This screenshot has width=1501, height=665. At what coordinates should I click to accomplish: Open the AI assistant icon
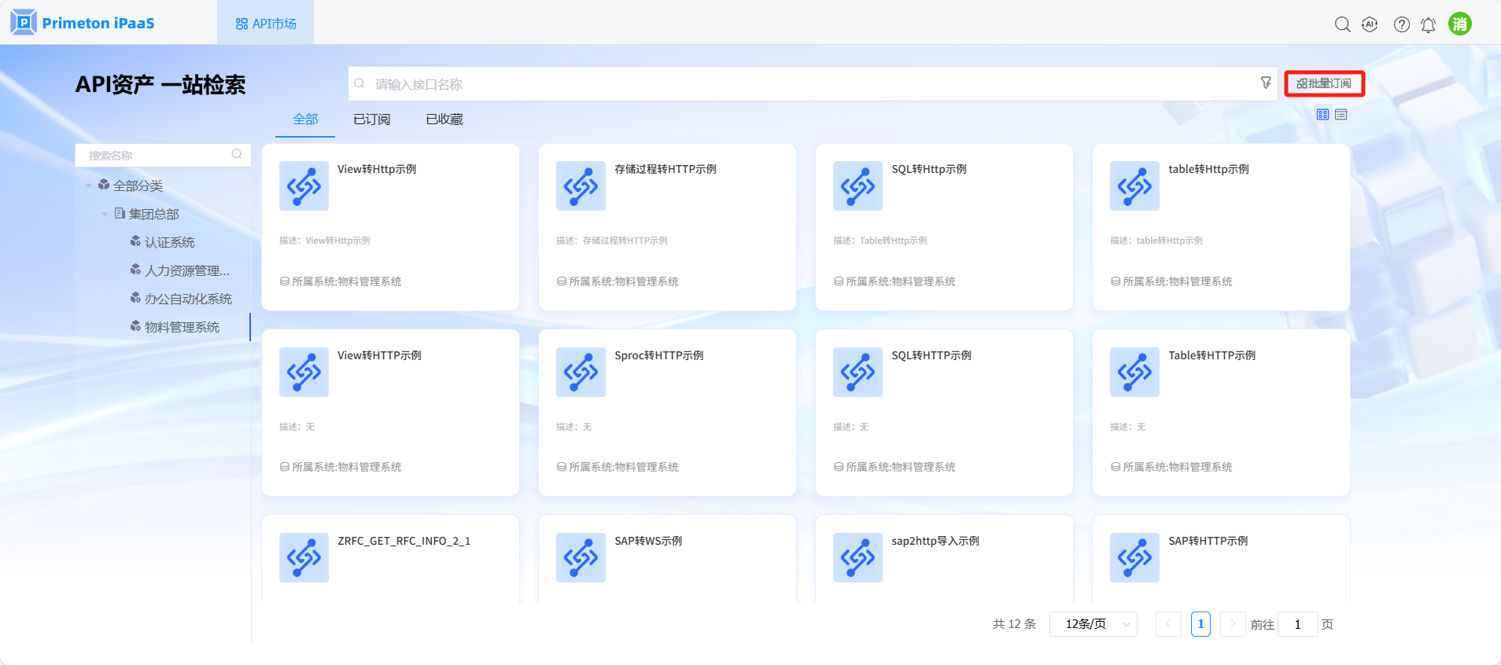coord(1370,24)
